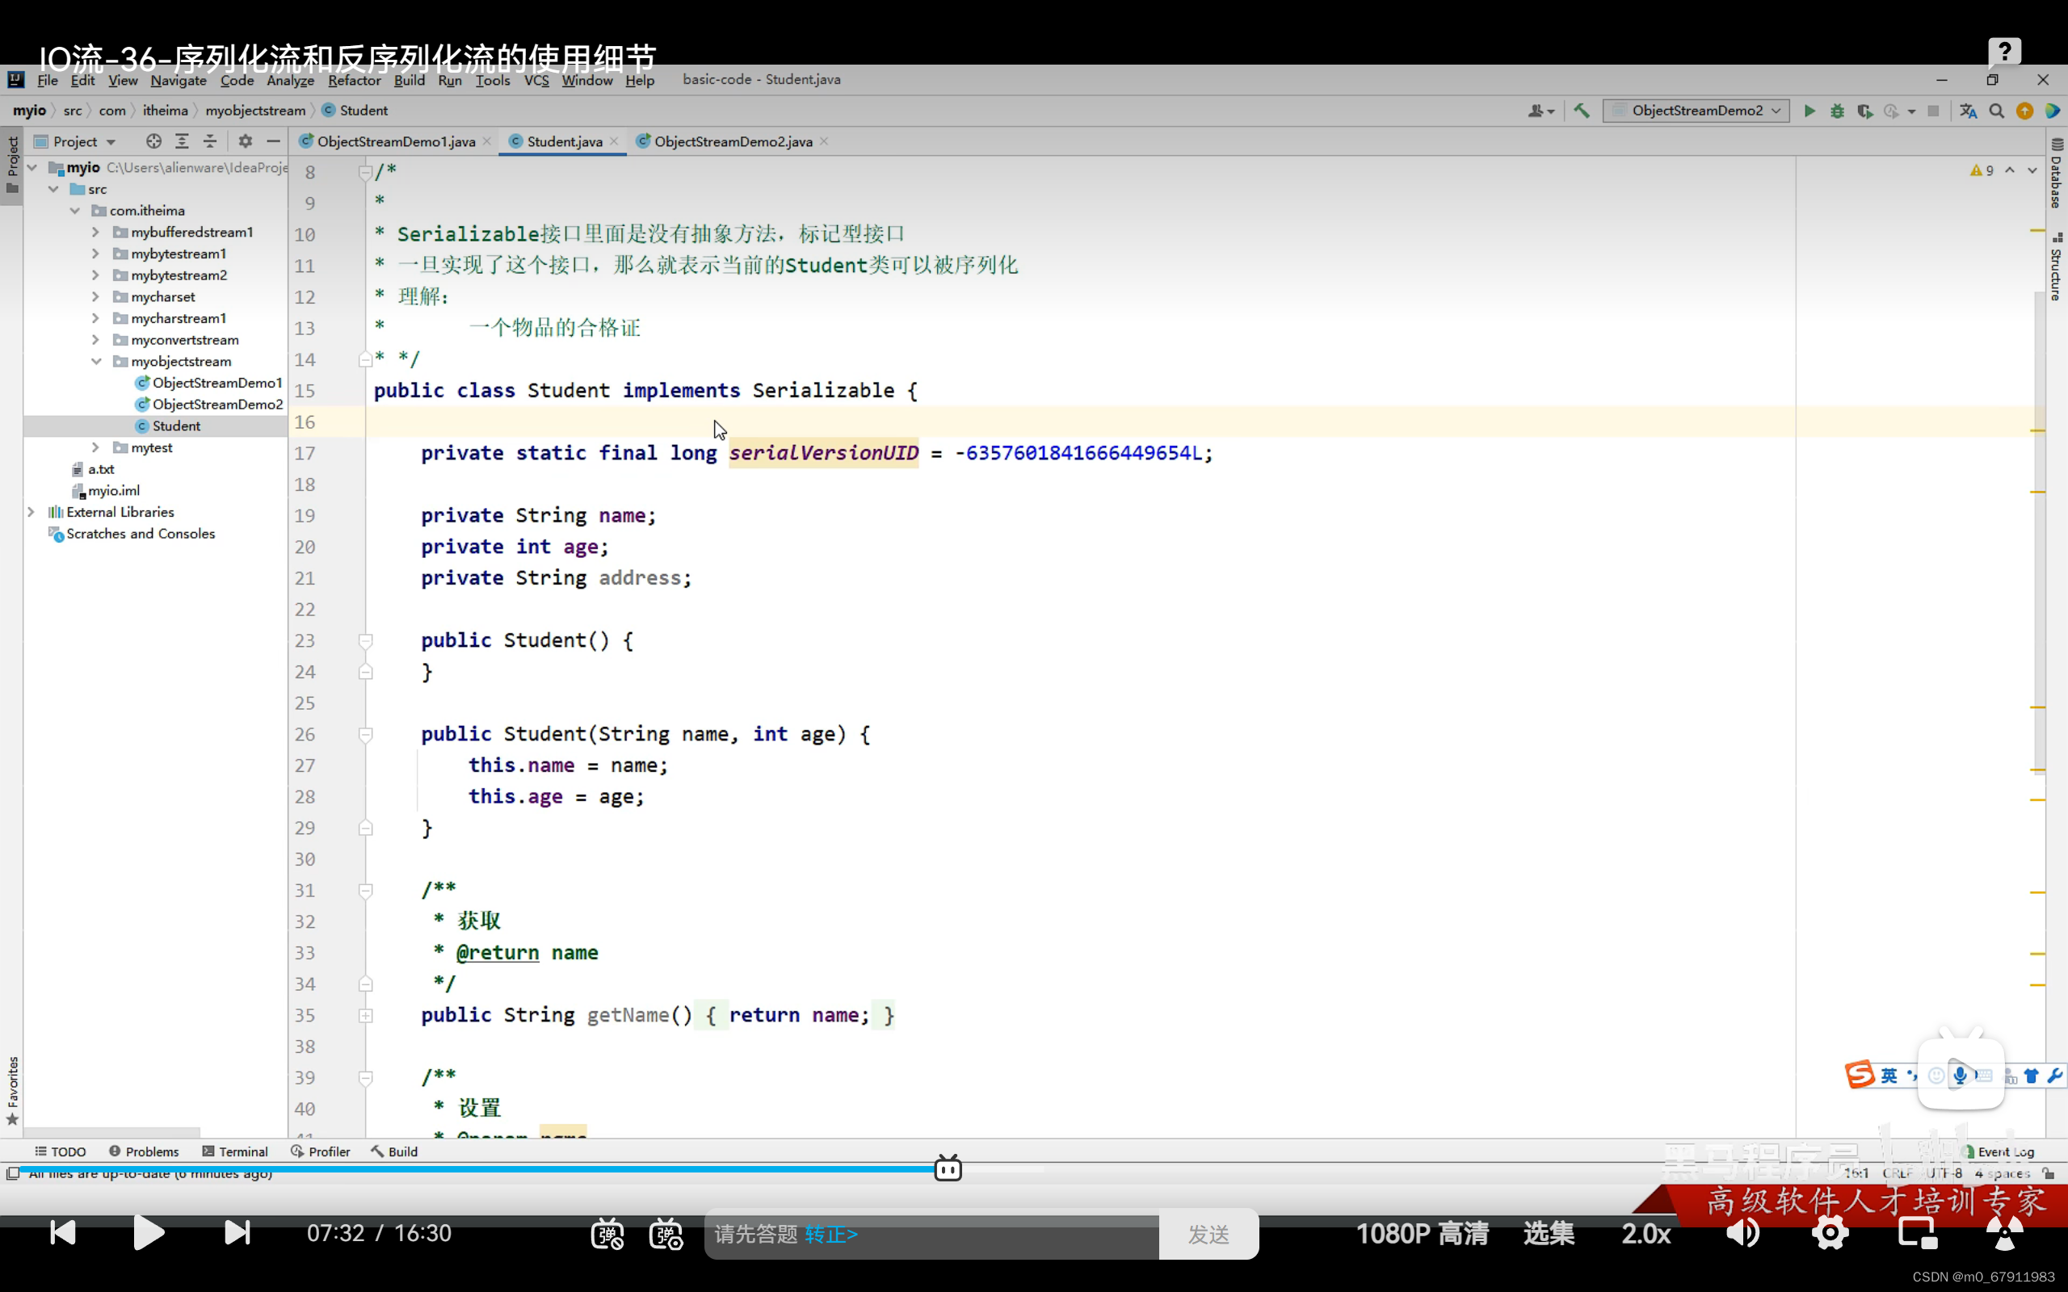2068x1292 pixels.
Task: Open Project panel settings gear
Action: pos(246,142)
